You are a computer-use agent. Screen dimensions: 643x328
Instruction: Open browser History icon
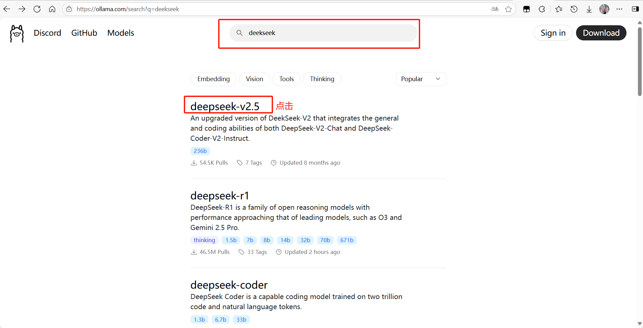pyautogui.click(x=574, y=9)
